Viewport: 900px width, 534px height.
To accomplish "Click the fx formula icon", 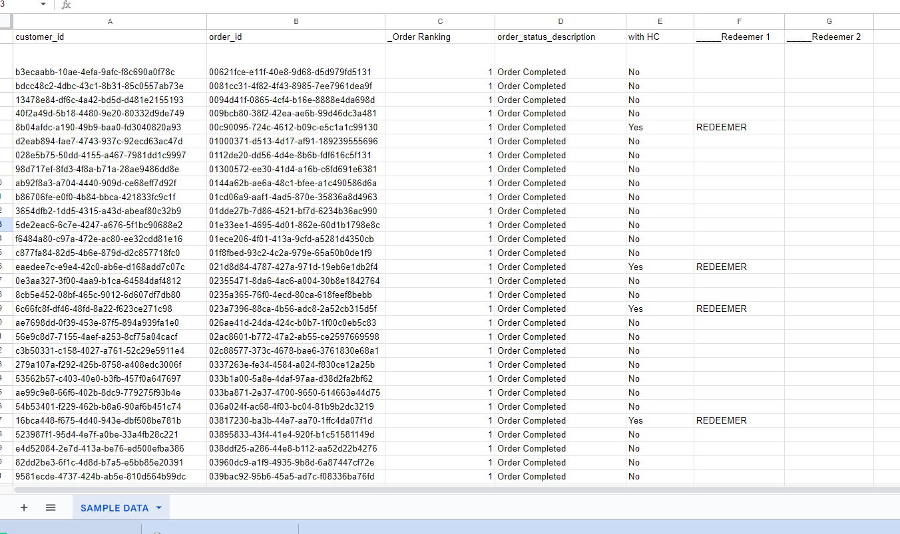I will pyautogui.click(x=66, y=5).
